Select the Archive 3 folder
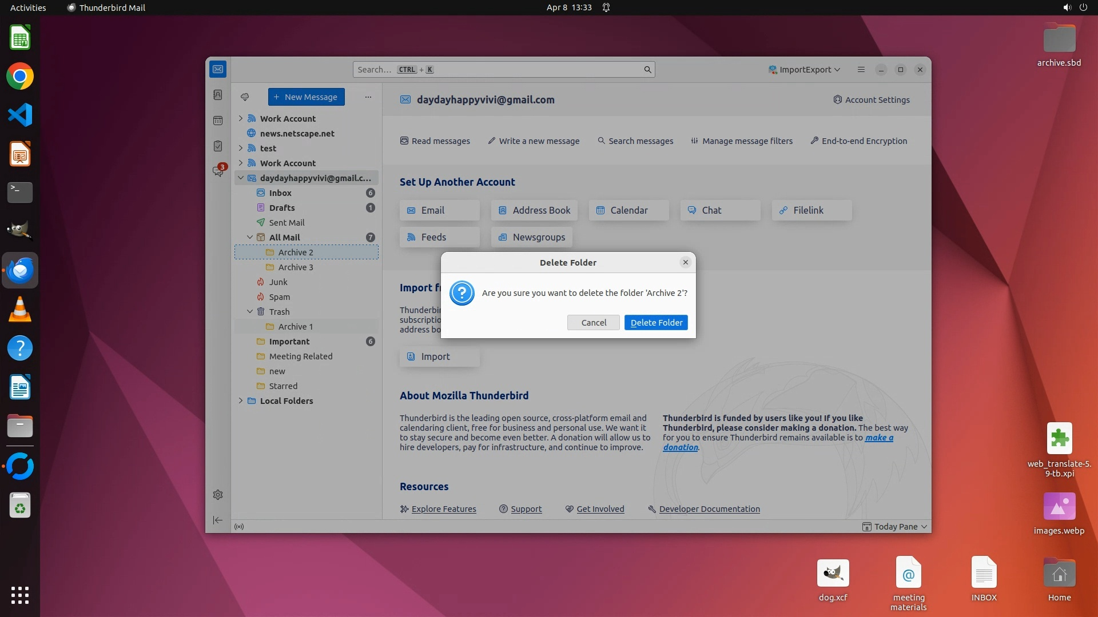The height and width of the screenshot is (617, 1098). click(x=296, y=267)
